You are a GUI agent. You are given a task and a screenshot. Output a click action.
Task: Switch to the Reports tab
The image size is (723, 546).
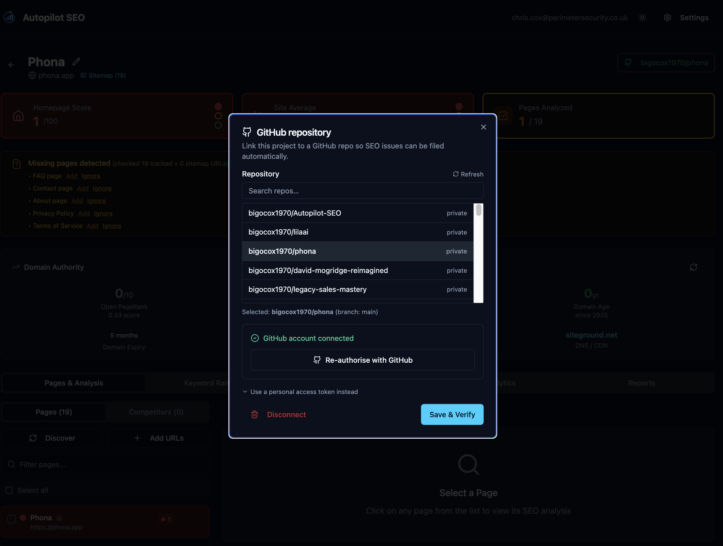(641, 383)
